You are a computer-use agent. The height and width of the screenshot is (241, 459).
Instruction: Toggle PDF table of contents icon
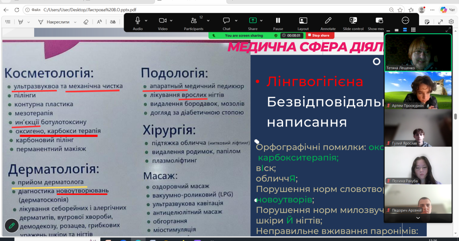coord(8,22)
